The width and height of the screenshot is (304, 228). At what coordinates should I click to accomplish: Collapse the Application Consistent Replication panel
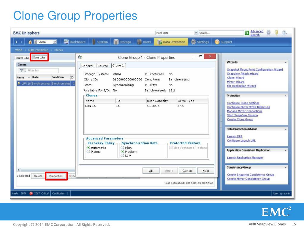click(x=286, y=151)
